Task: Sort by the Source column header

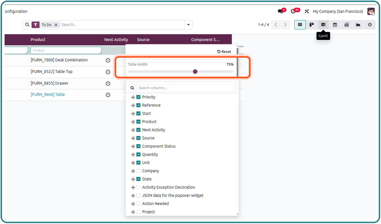Action: coord(143,40)
